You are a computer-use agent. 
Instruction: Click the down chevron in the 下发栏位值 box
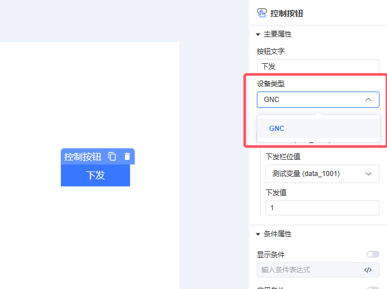pyautogui.click(x=368, y=173)
